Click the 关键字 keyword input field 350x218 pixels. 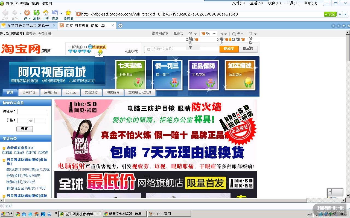32,111
